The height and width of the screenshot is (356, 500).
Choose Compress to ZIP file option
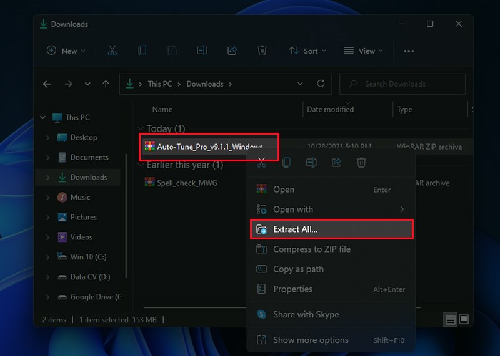point(311,249)
